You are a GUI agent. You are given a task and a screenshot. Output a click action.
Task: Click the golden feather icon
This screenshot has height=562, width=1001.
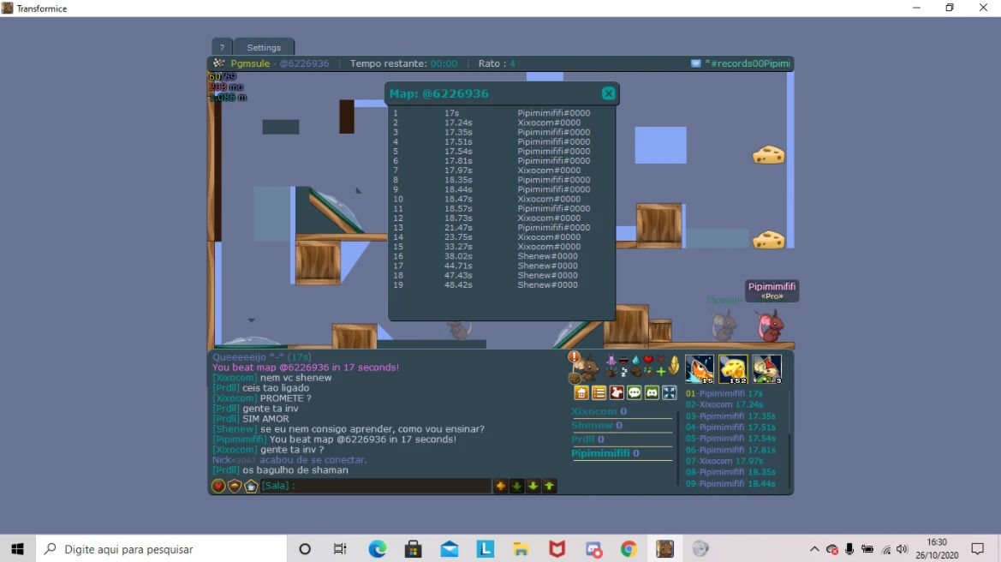[674, 365]
